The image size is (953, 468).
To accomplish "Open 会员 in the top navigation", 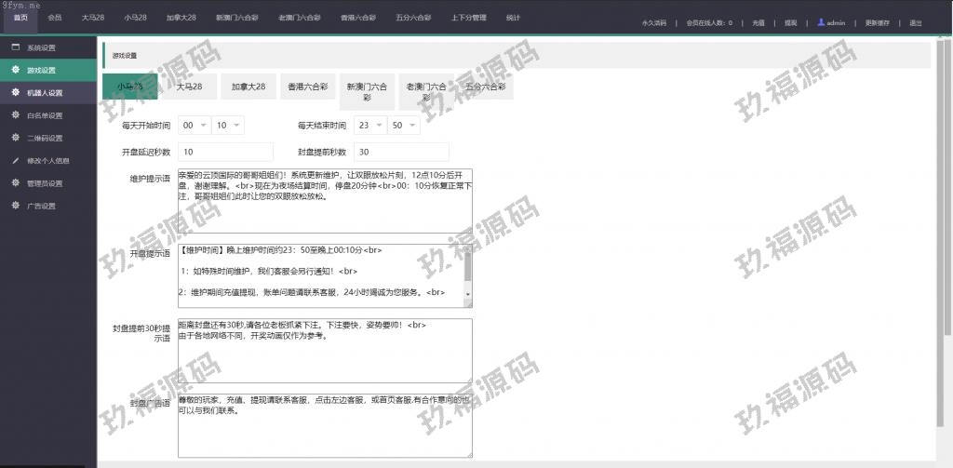I will [55, 18].
